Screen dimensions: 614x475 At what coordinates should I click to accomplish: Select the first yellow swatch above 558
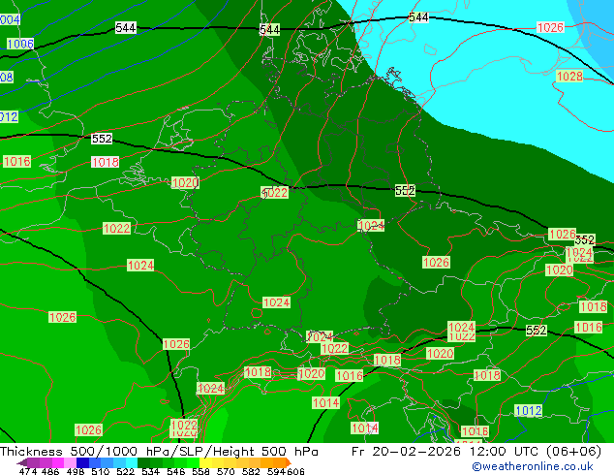point(205,462)
